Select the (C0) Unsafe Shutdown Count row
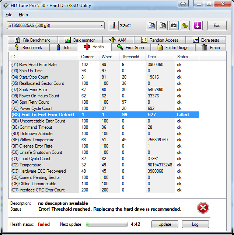 point(105,152)
